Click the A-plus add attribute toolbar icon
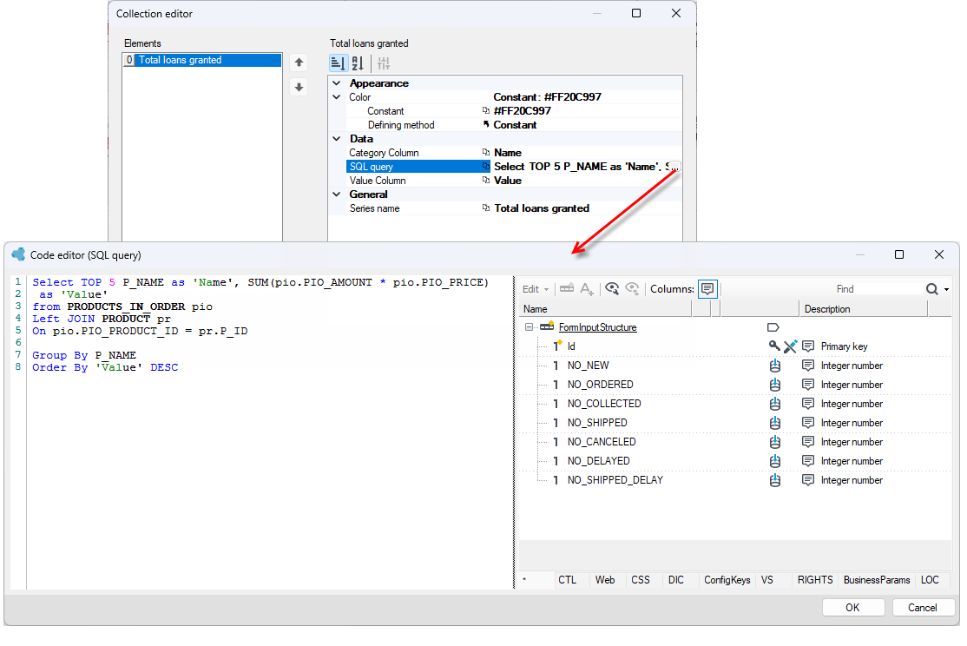This screenshot has height=646, width=967. point(587,289)
